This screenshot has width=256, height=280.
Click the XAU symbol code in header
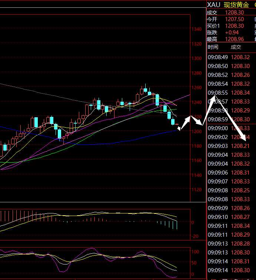coord(213,4)
